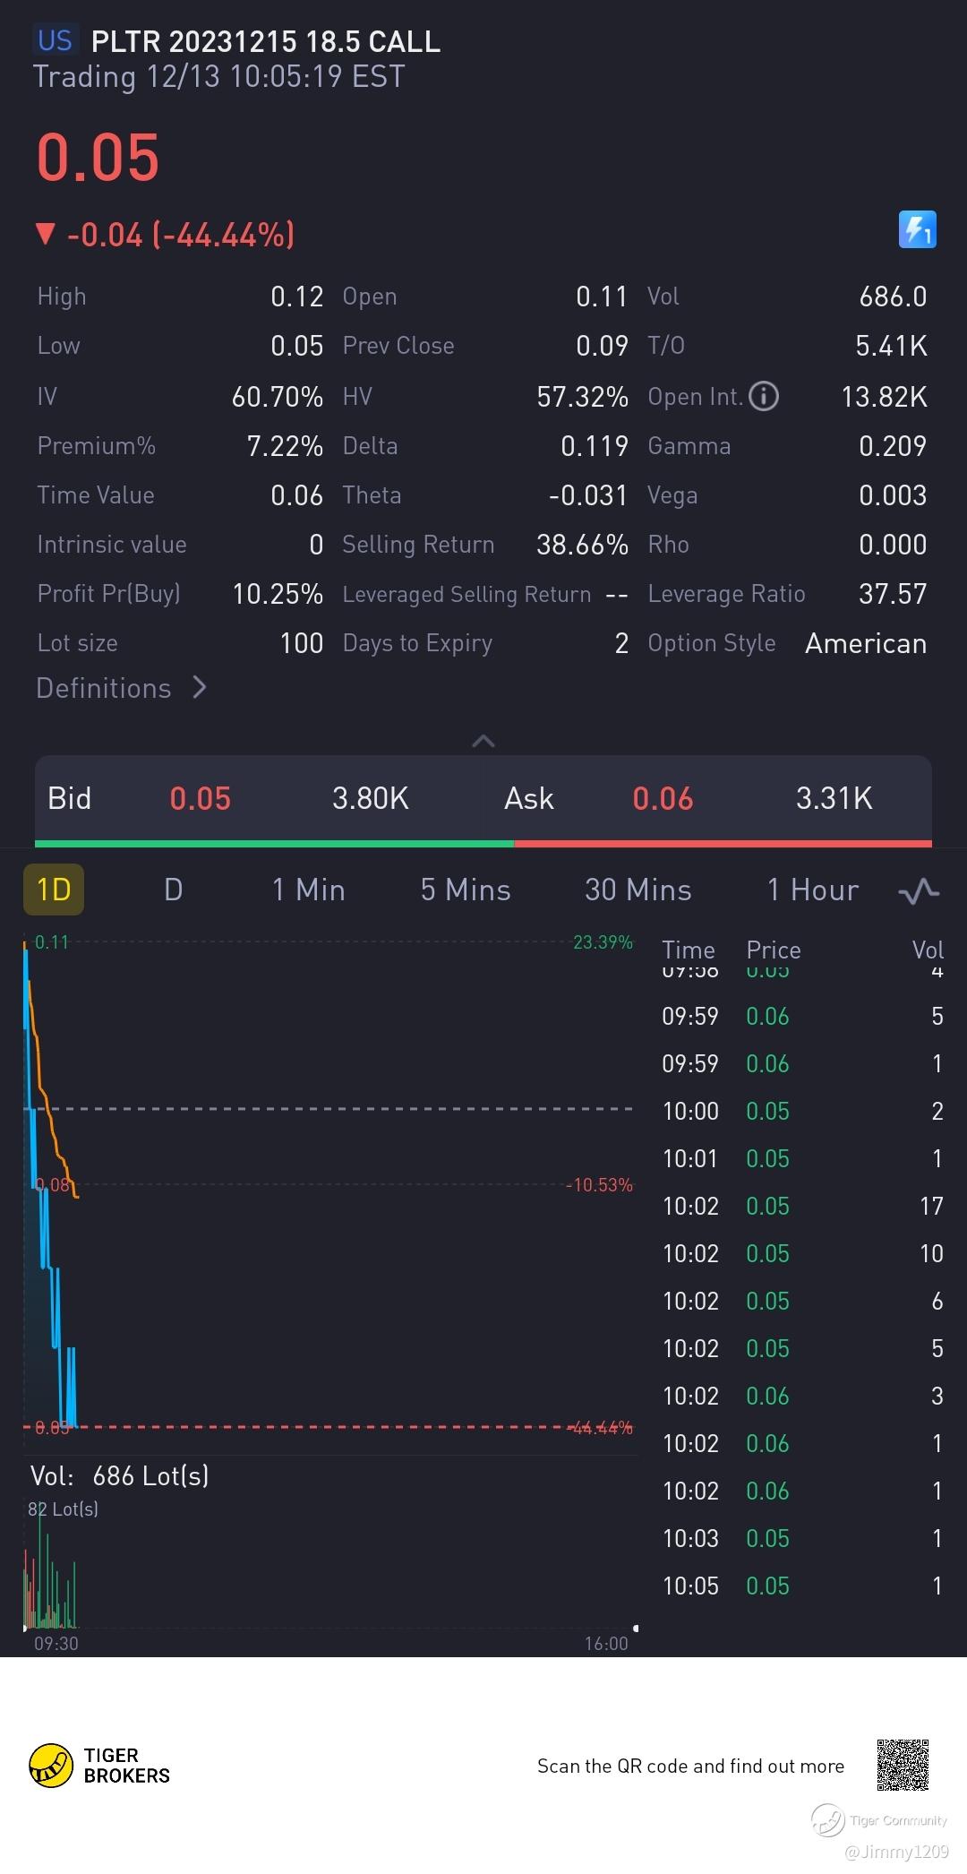
Task: Tap the T/O value 5.41K
Action: coord(891,346)
